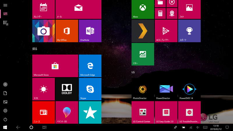Launch PowerDirector

pyautogui.click(x=166, y=89)
